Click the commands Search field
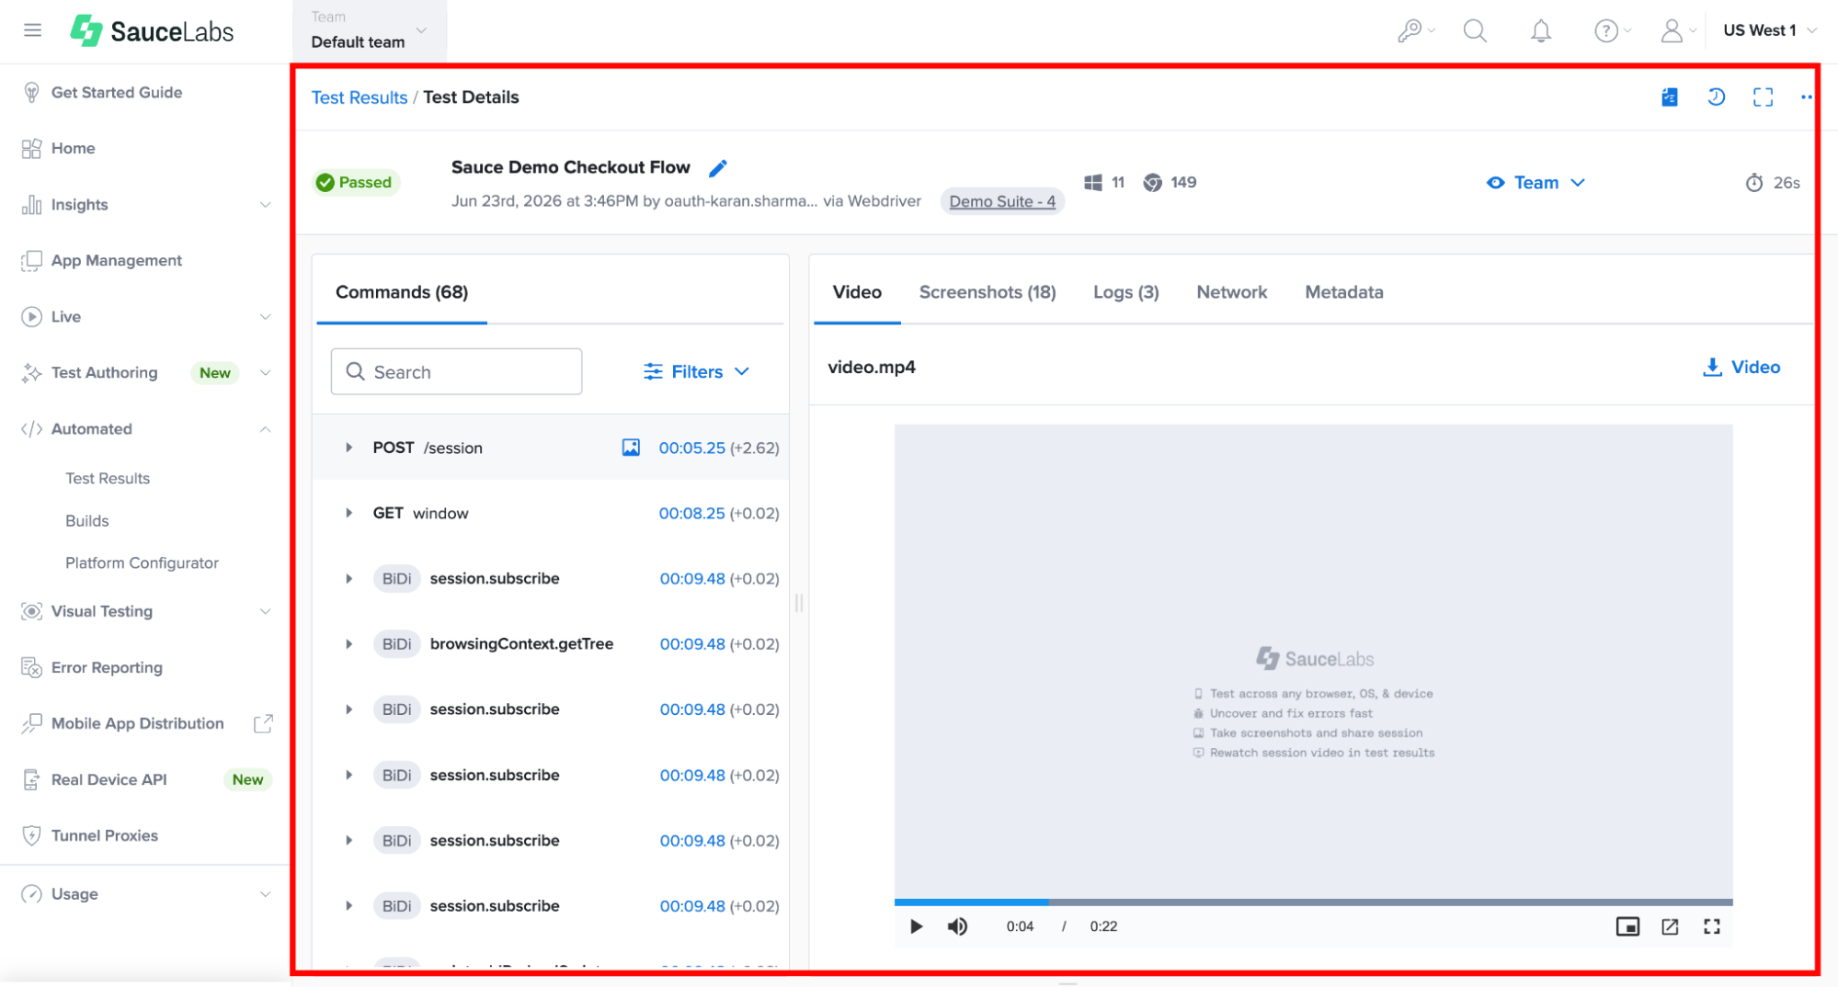 pos(456,371)
